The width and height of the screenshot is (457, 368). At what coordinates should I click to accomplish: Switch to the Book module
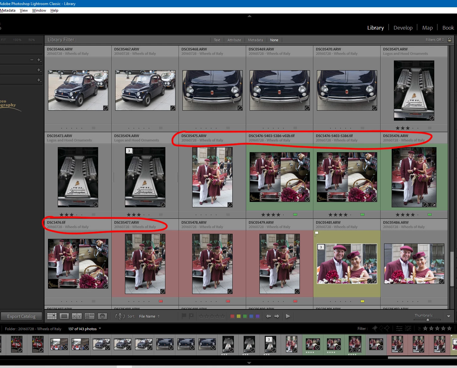coord(448,28)
